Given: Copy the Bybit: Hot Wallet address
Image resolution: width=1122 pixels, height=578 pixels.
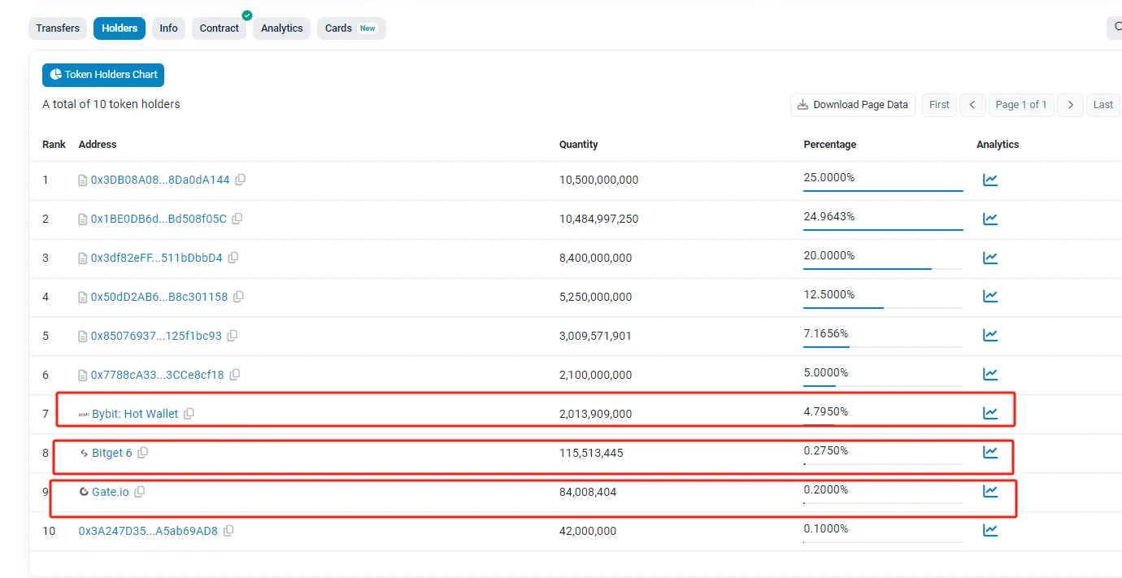Looking at the screenshot, I should (x=189, y=414).
